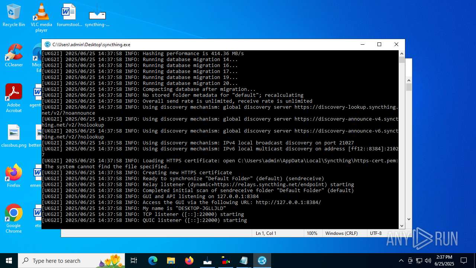Viewport: 476px width, 268px height.
Task: Click Windows (CRLF) line ending status
Action: tap(345, 233)
